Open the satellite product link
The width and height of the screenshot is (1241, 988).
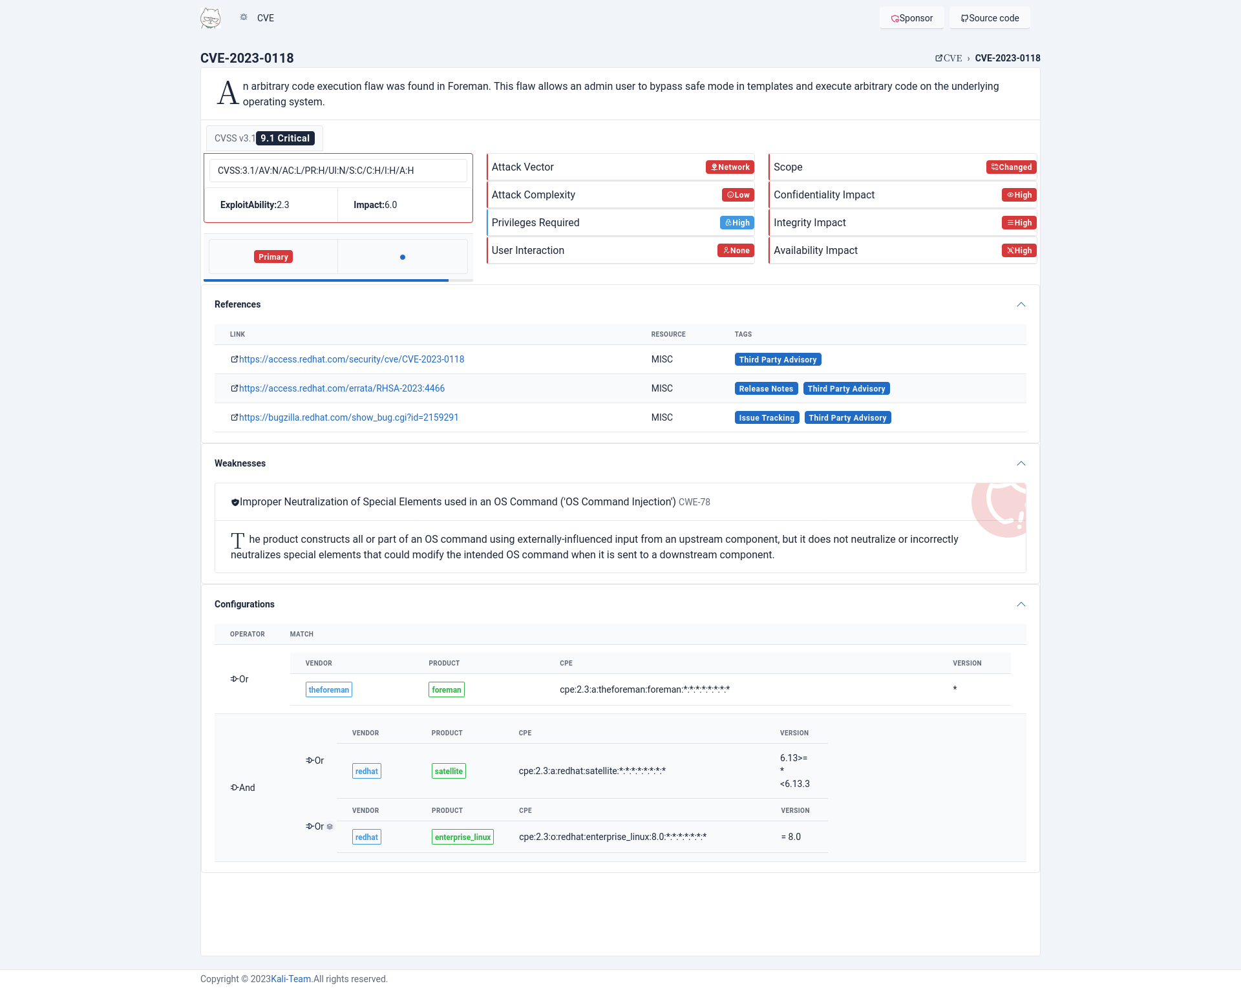pos(447,770)
